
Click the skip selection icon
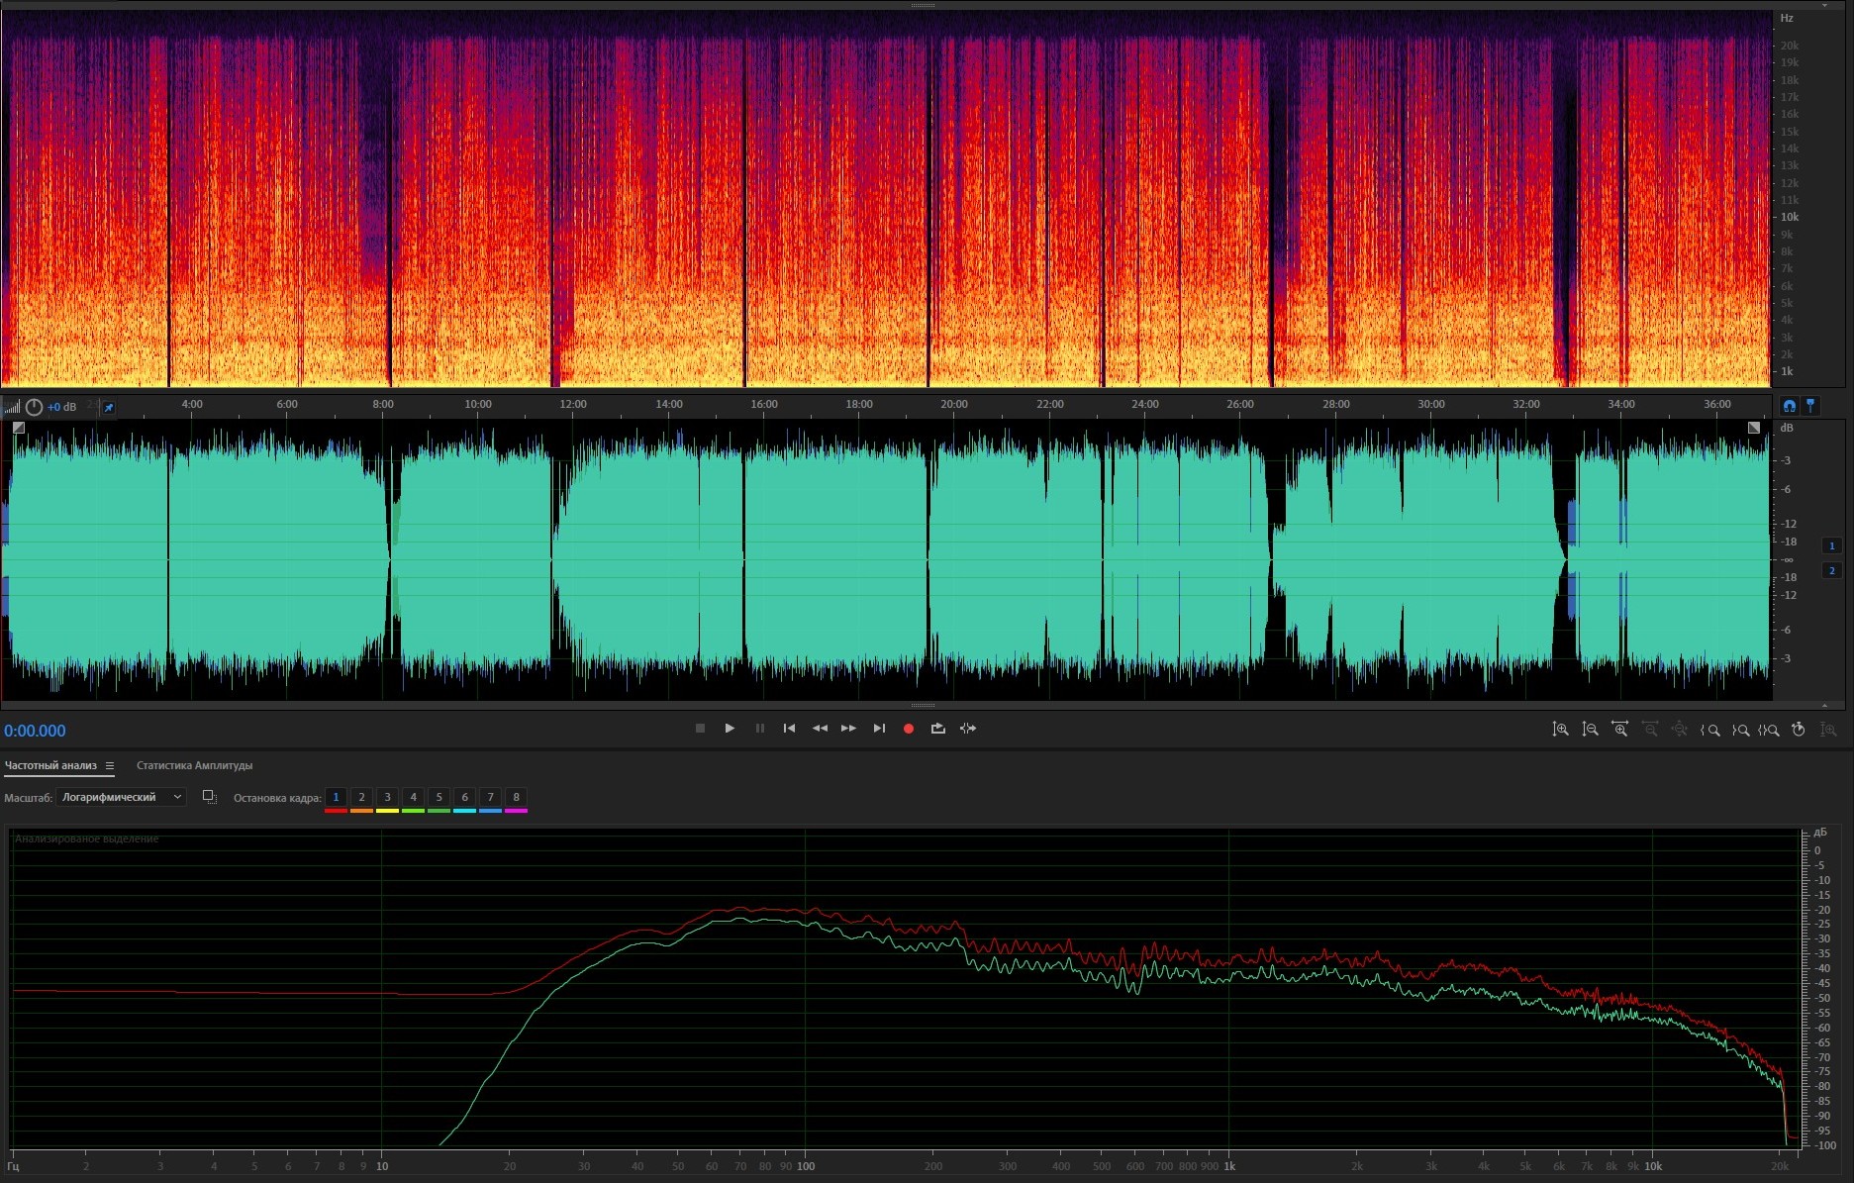[968, 729]
